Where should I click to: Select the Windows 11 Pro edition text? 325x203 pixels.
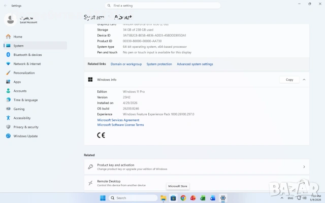[134, 91]
